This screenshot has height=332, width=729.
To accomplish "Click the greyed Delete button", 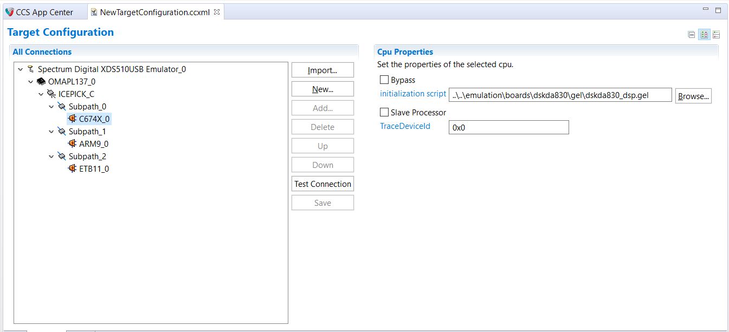I will point(322,127).
